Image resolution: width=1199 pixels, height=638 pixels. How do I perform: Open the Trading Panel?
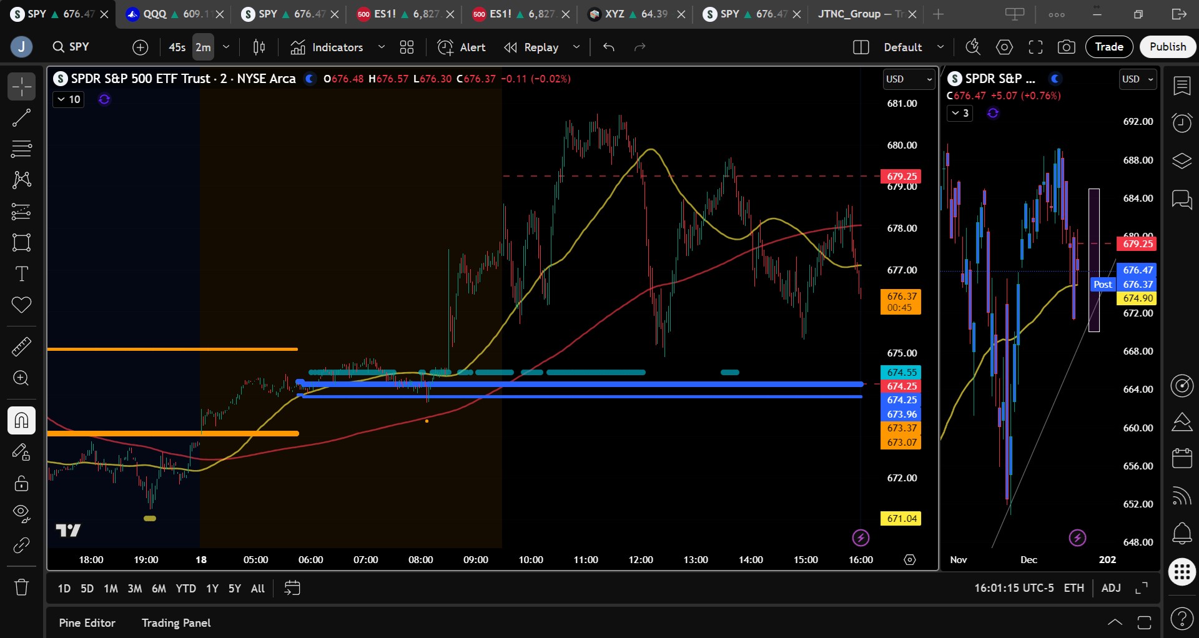point(176,623)
